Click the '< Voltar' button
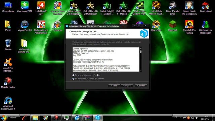 click(114, 86)
